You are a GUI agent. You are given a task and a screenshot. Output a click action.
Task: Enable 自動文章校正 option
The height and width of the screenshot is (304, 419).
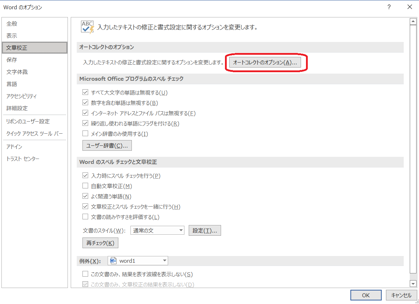tap(85, 186)
